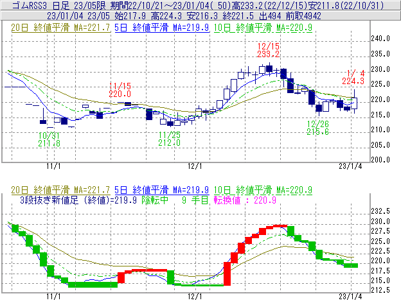The image size is (401, 305).
Task: Click the volume text '出494'
Action: click(270, 16)
